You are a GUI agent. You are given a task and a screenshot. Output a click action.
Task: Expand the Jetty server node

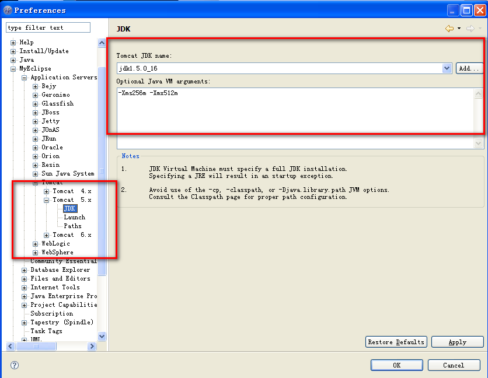[x=36, y=121]
